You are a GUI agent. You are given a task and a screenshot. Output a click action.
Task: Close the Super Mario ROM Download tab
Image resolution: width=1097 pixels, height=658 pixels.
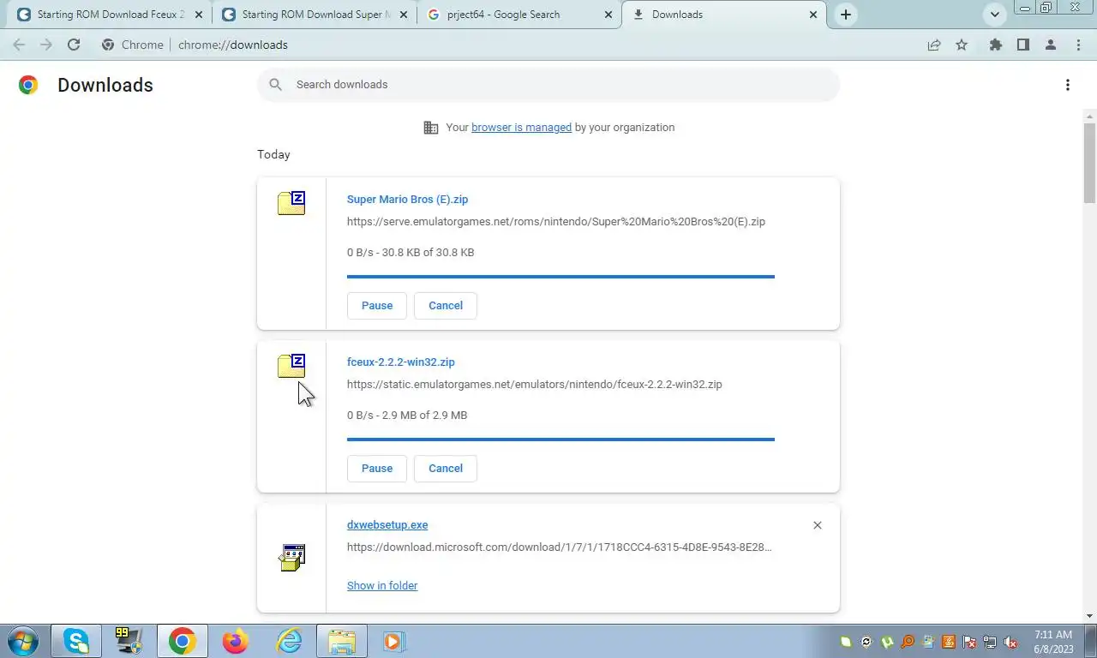coord(403,15)
